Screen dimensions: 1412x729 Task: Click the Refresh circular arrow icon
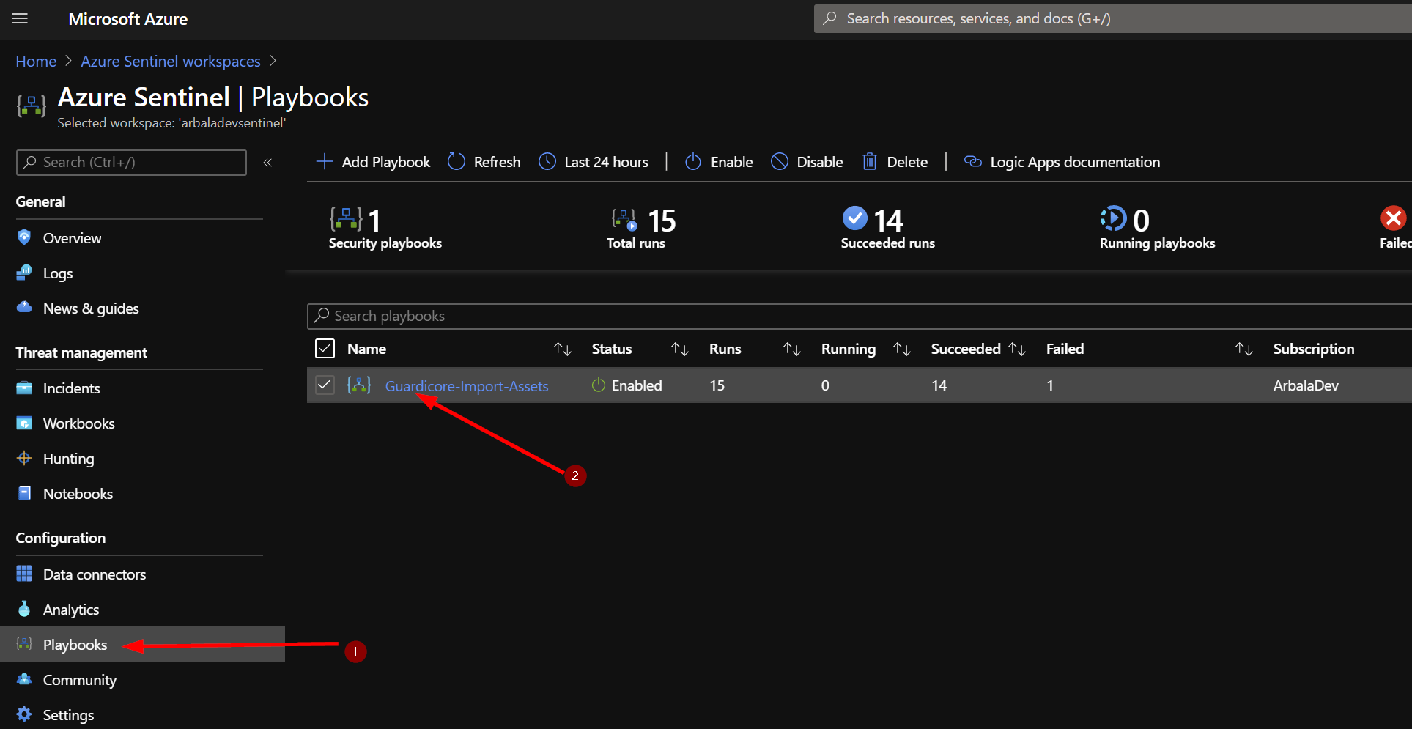(456, 161)
